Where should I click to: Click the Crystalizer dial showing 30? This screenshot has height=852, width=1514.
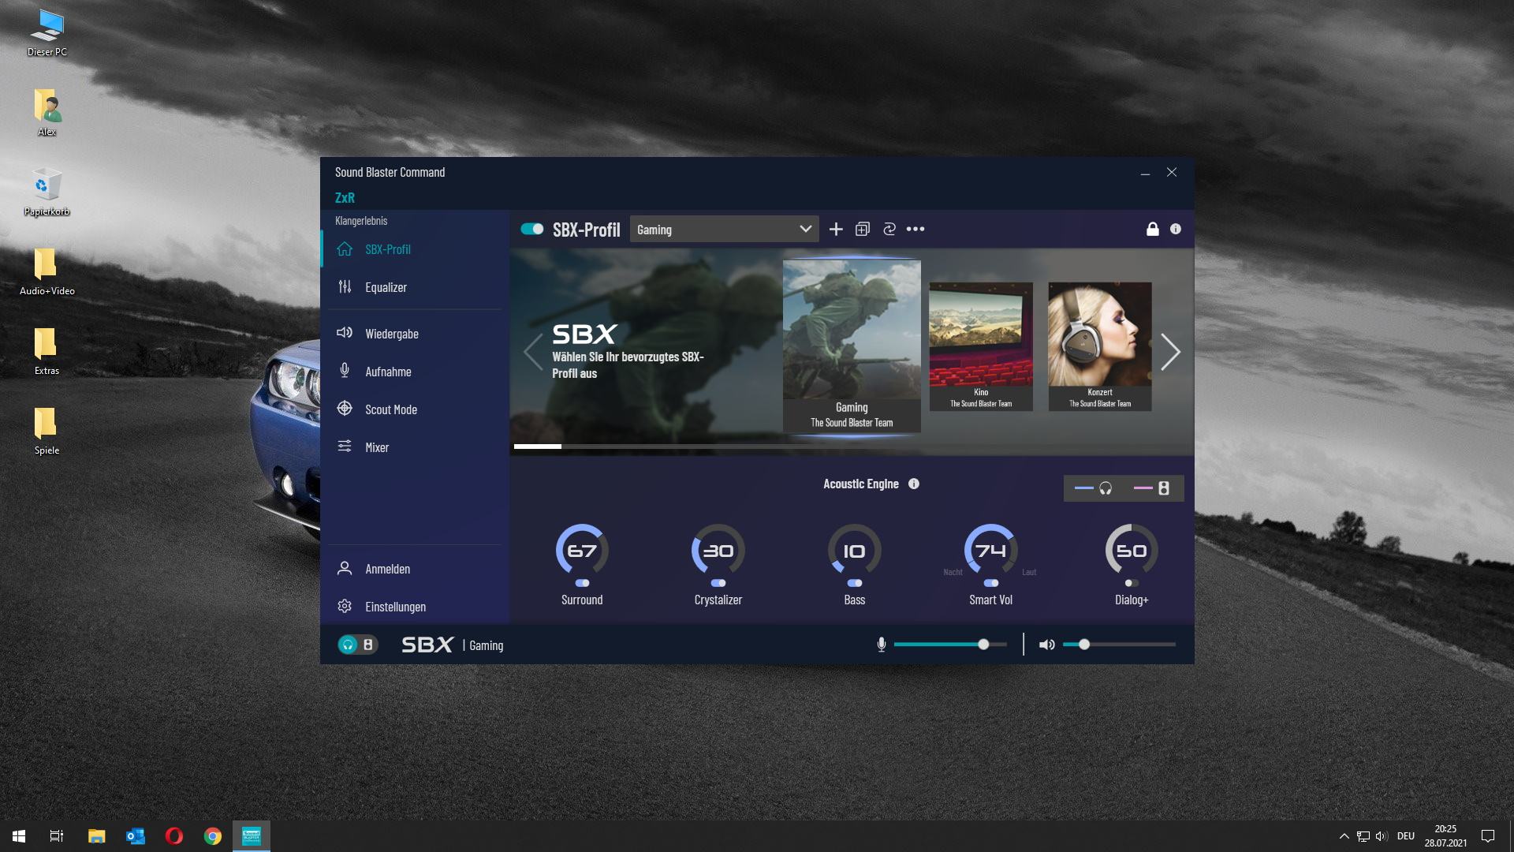[718, 550]
